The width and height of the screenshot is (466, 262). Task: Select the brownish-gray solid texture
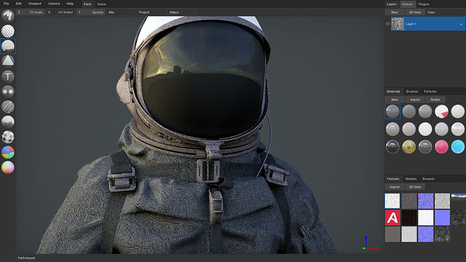392,234
